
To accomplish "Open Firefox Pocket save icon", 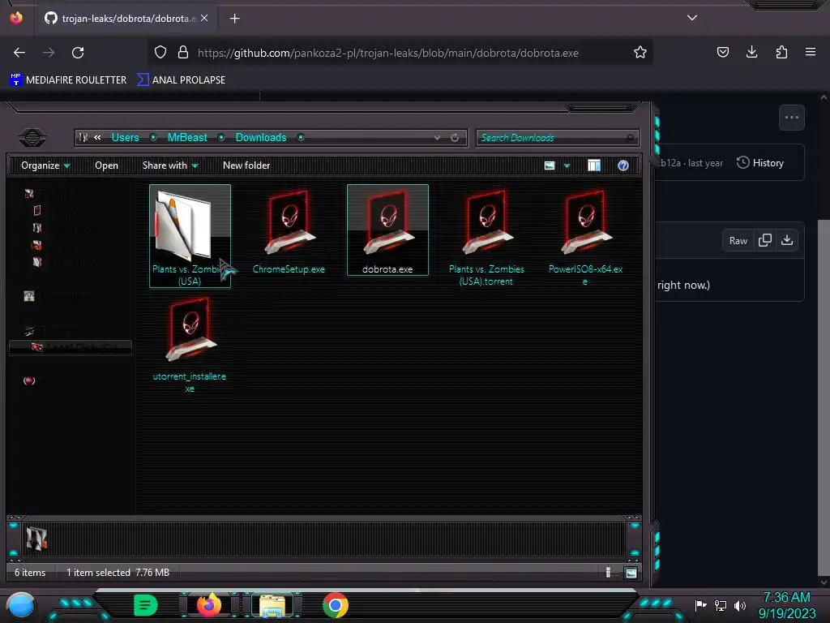I will (723, 52).
